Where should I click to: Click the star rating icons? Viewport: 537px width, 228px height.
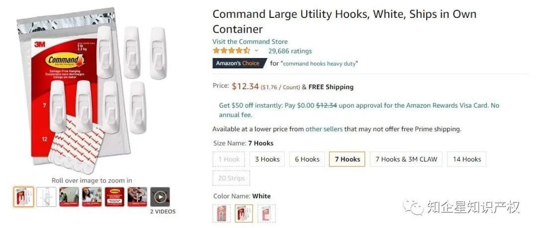[x=231, y=51]
